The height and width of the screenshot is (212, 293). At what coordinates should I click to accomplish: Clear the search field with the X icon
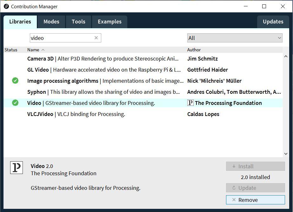(x=96, y=38)
